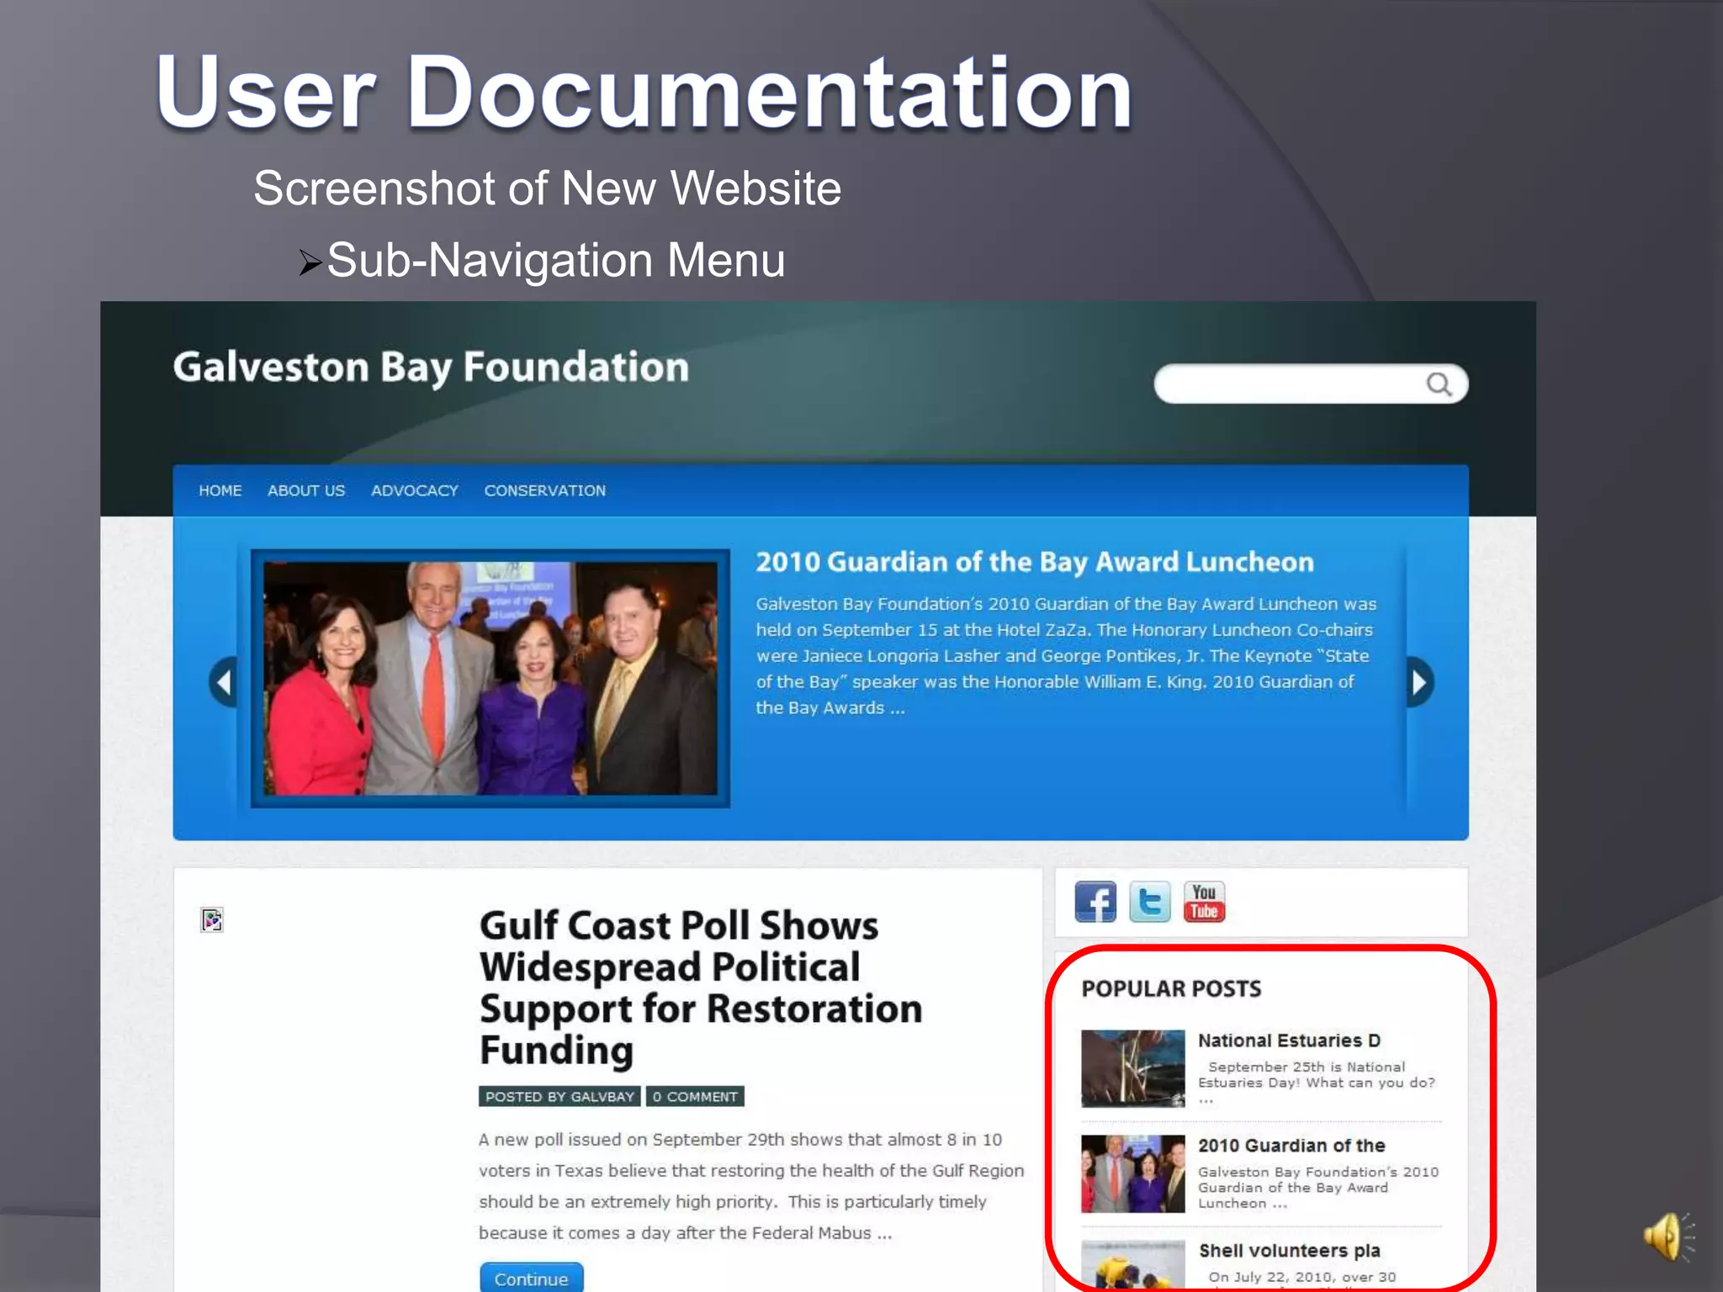The image size is (1723, 1292).
Task: Click the POSTED BY GALVBAY tag
Action: pos(559,1097)
